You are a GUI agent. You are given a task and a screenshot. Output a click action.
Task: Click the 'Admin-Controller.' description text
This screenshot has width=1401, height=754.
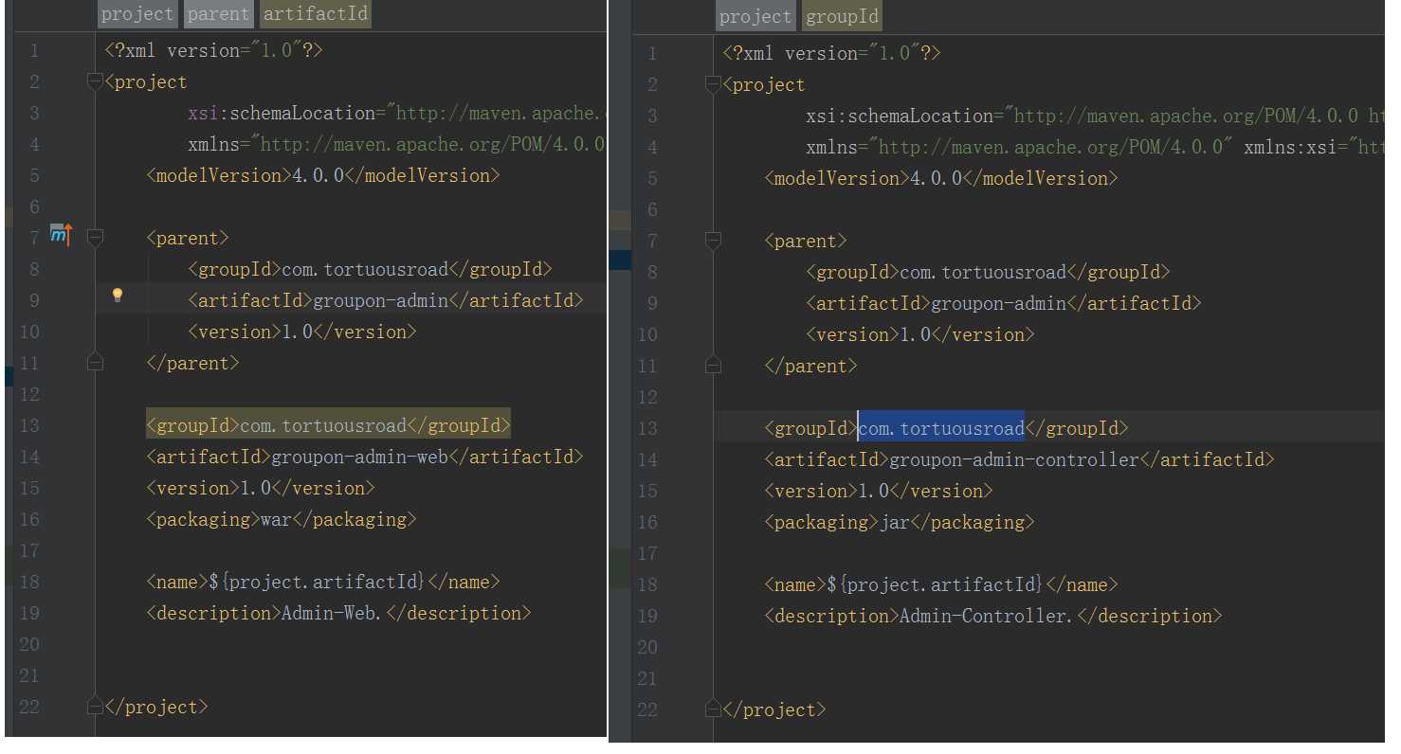(987, 616)
